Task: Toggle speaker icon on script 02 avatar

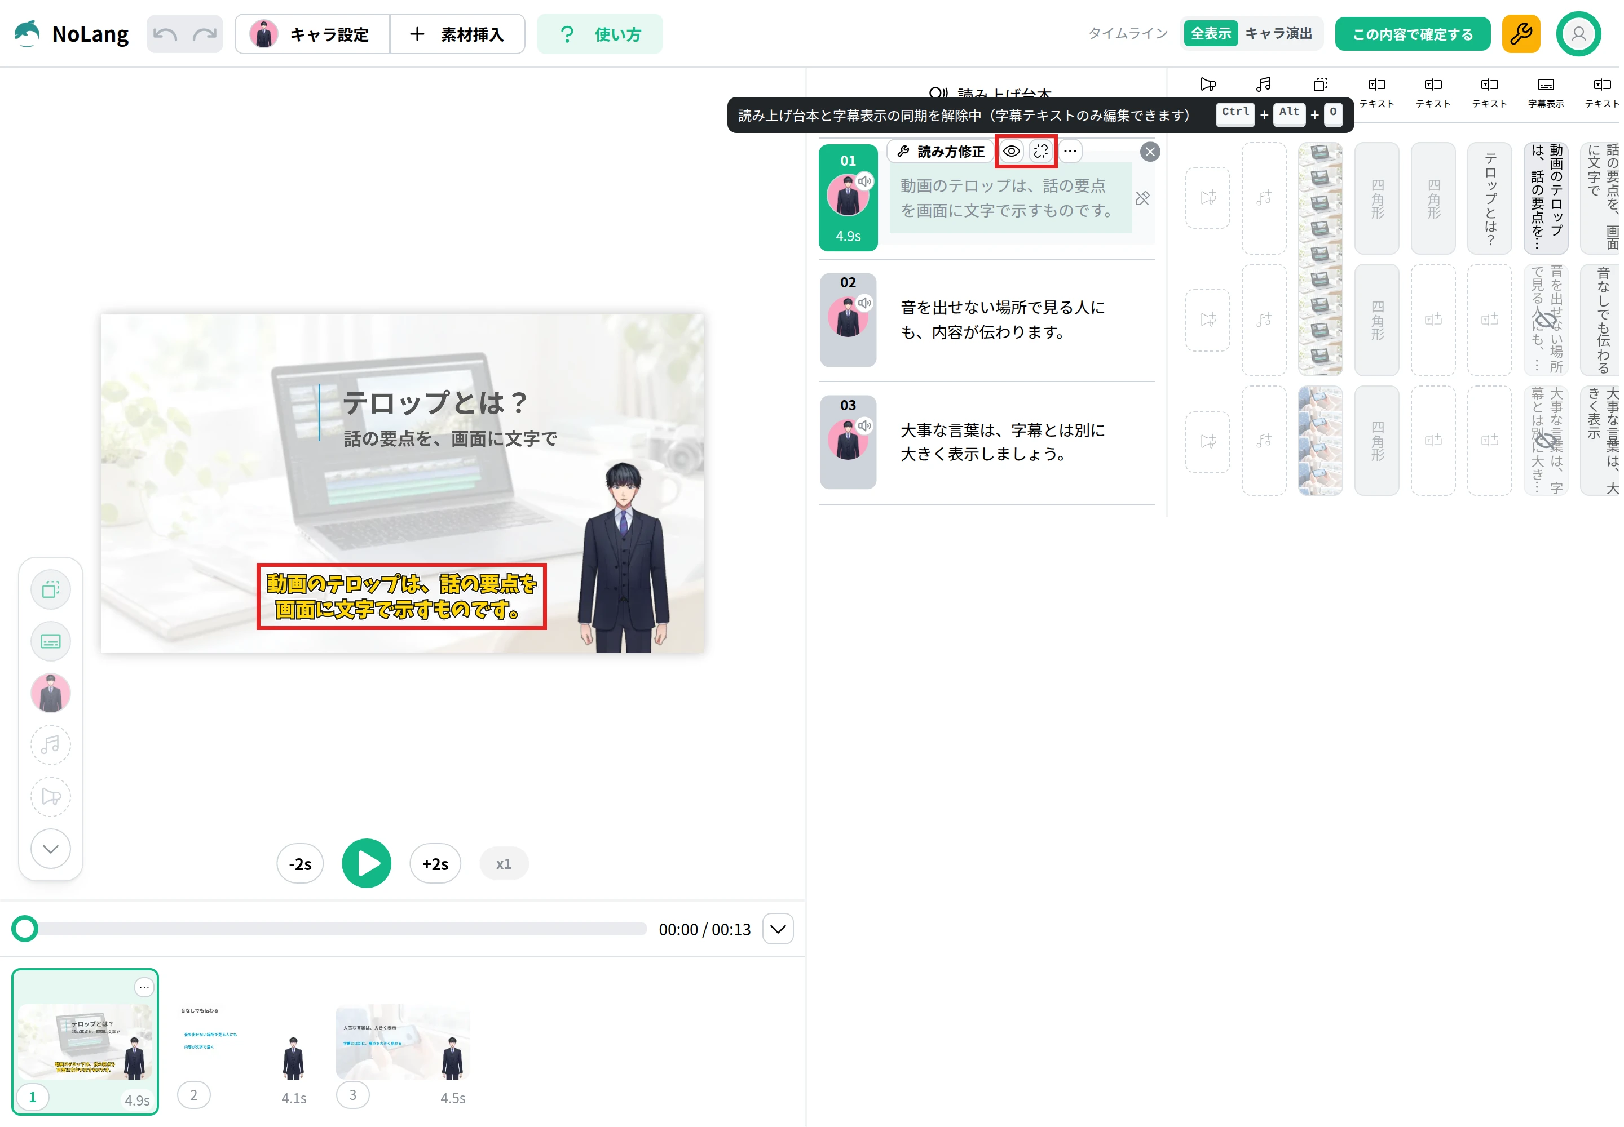Action: click(864, 303)
